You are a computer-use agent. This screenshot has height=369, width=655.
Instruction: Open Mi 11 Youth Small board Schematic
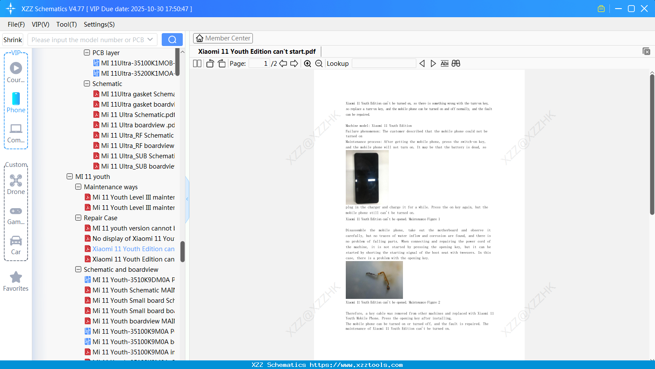click(130, 300)
